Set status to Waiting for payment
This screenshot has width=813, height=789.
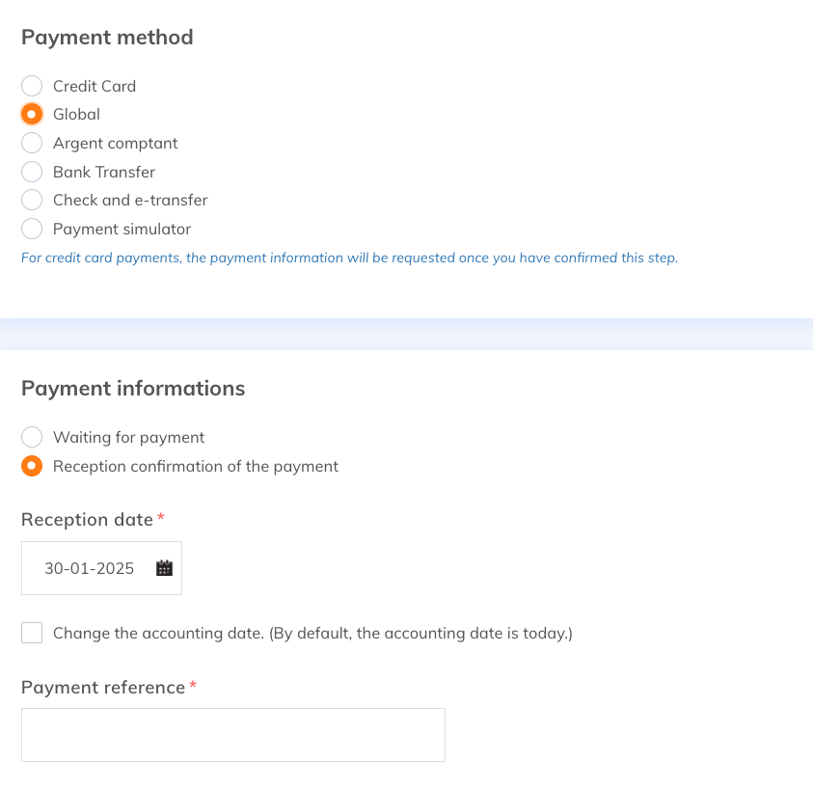[x=32, y=437]
